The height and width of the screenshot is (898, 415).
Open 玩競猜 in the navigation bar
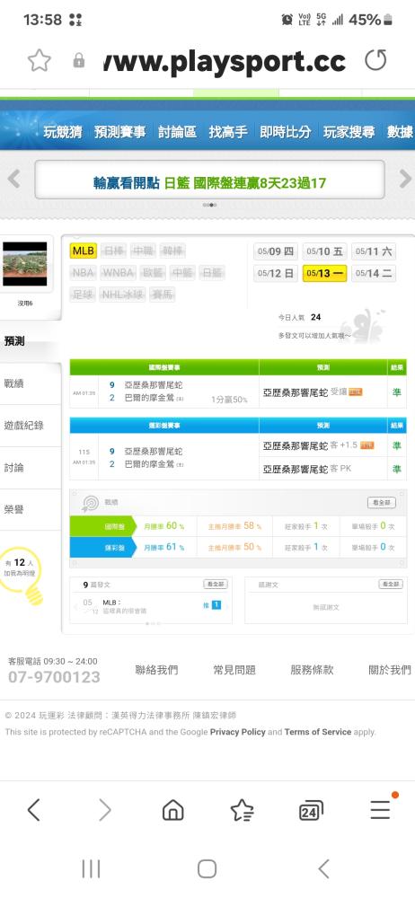[63, 132]
